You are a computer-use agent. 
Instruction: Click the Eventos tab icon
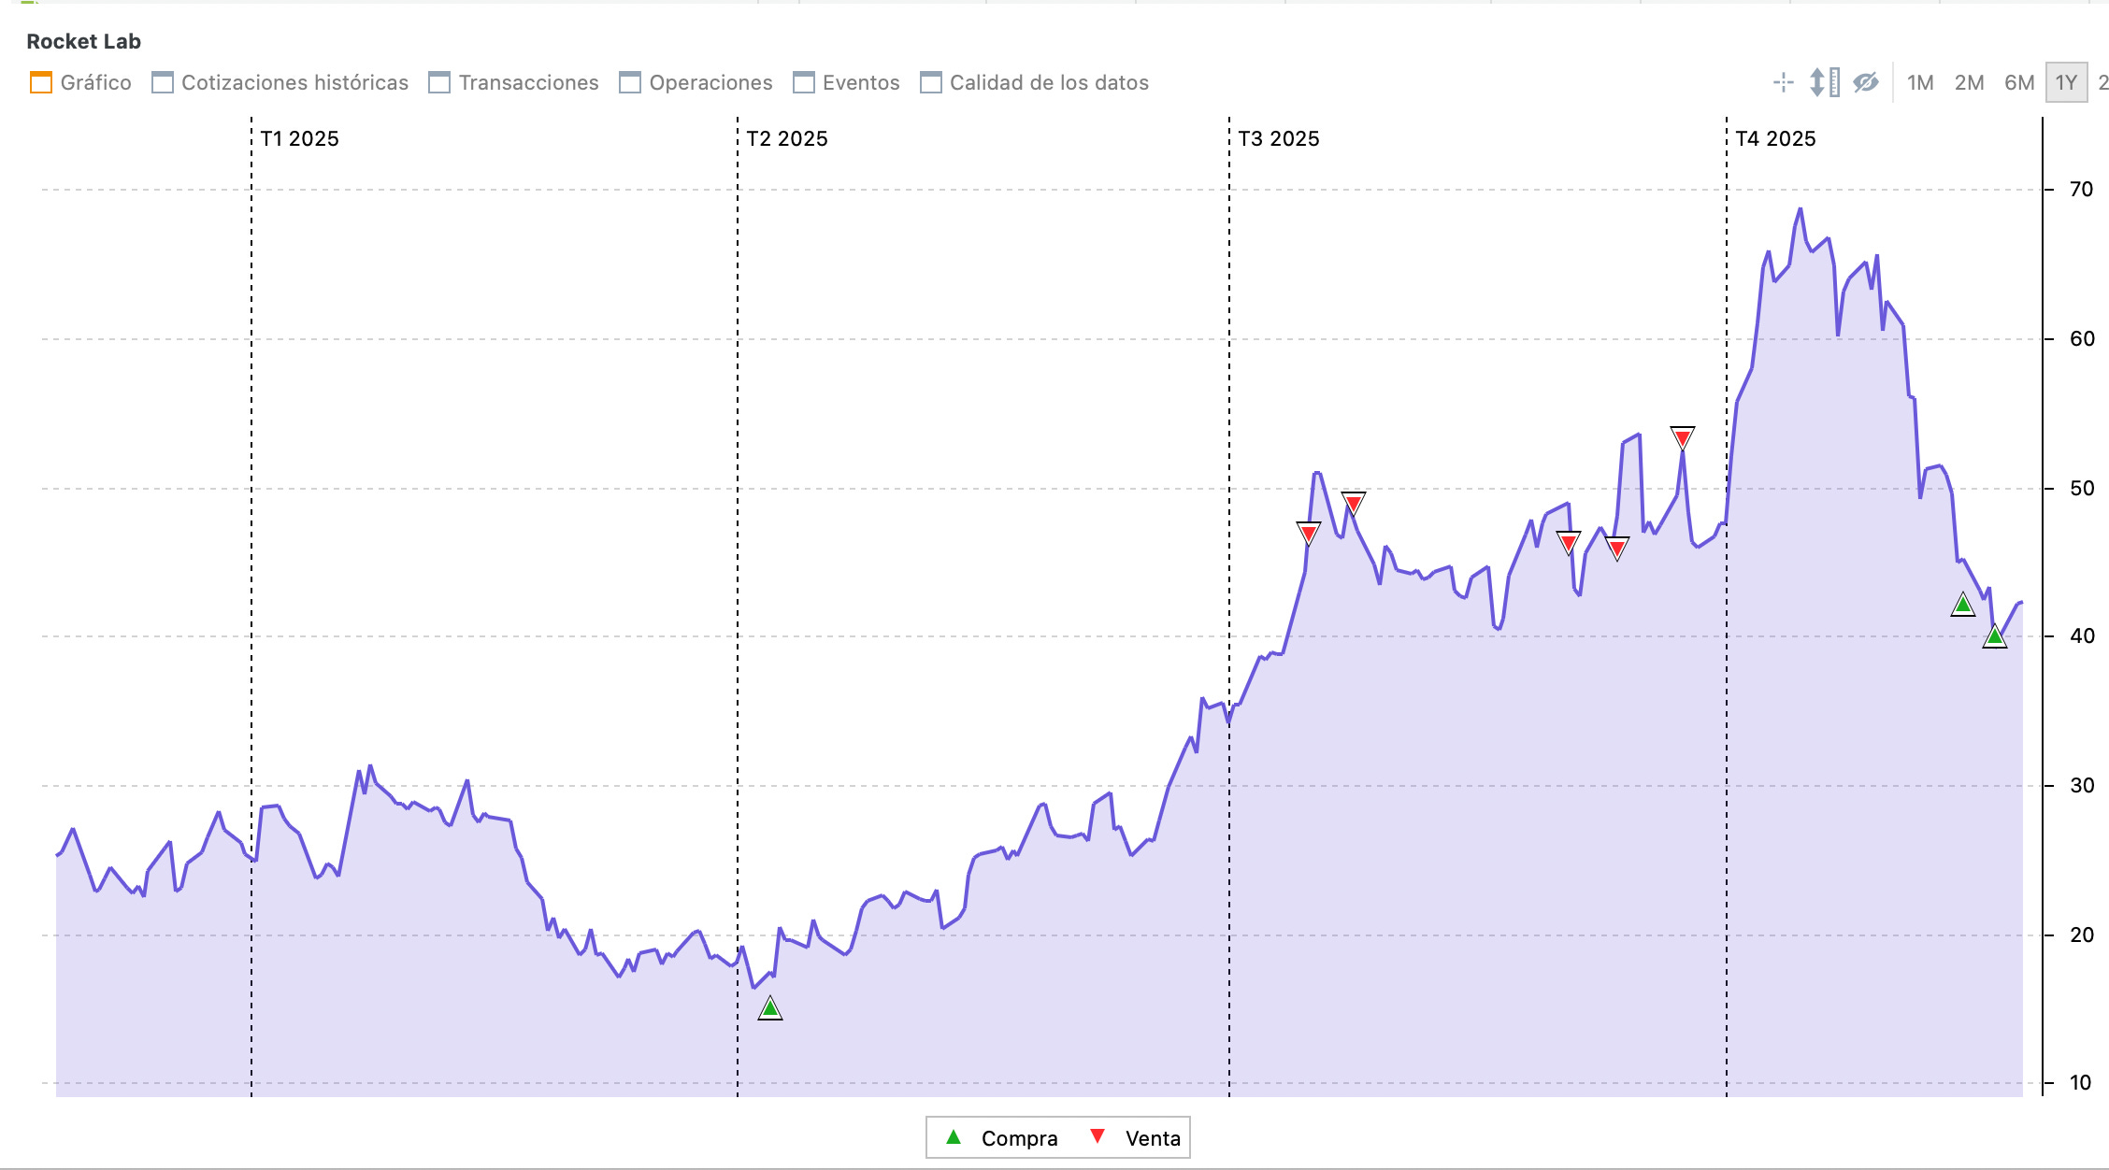(x=803, y=82)
